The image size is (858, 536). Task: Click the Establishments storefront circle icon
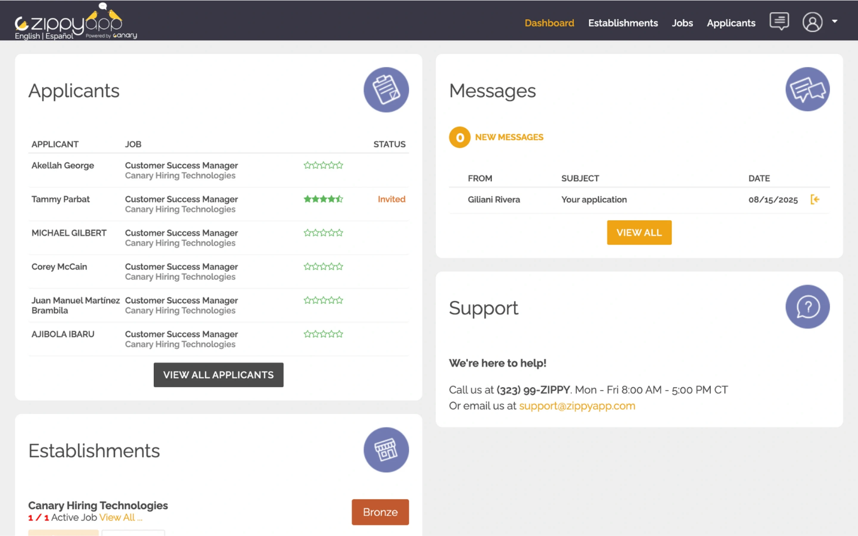386,450
